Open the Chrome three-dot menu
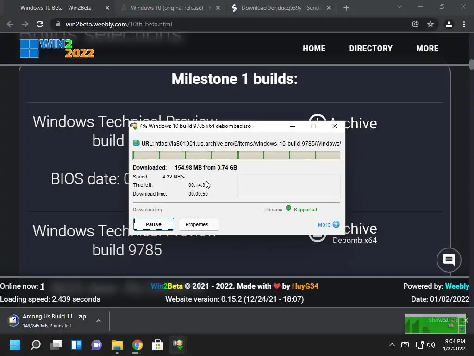This screenshot has width=474, height=356. pyautogui.click(x=464, y=24)
